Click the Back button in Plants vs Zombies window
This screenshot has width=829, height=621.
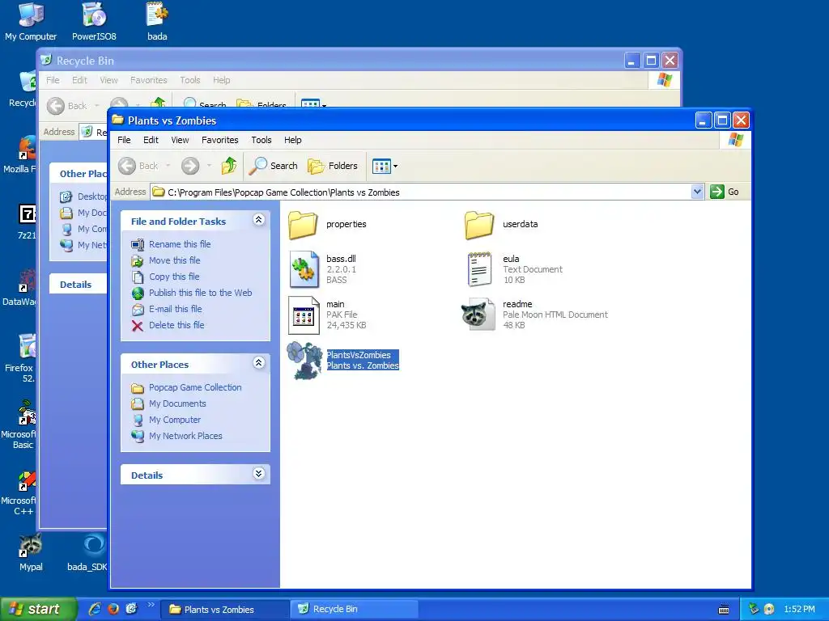tap(138, 166)
